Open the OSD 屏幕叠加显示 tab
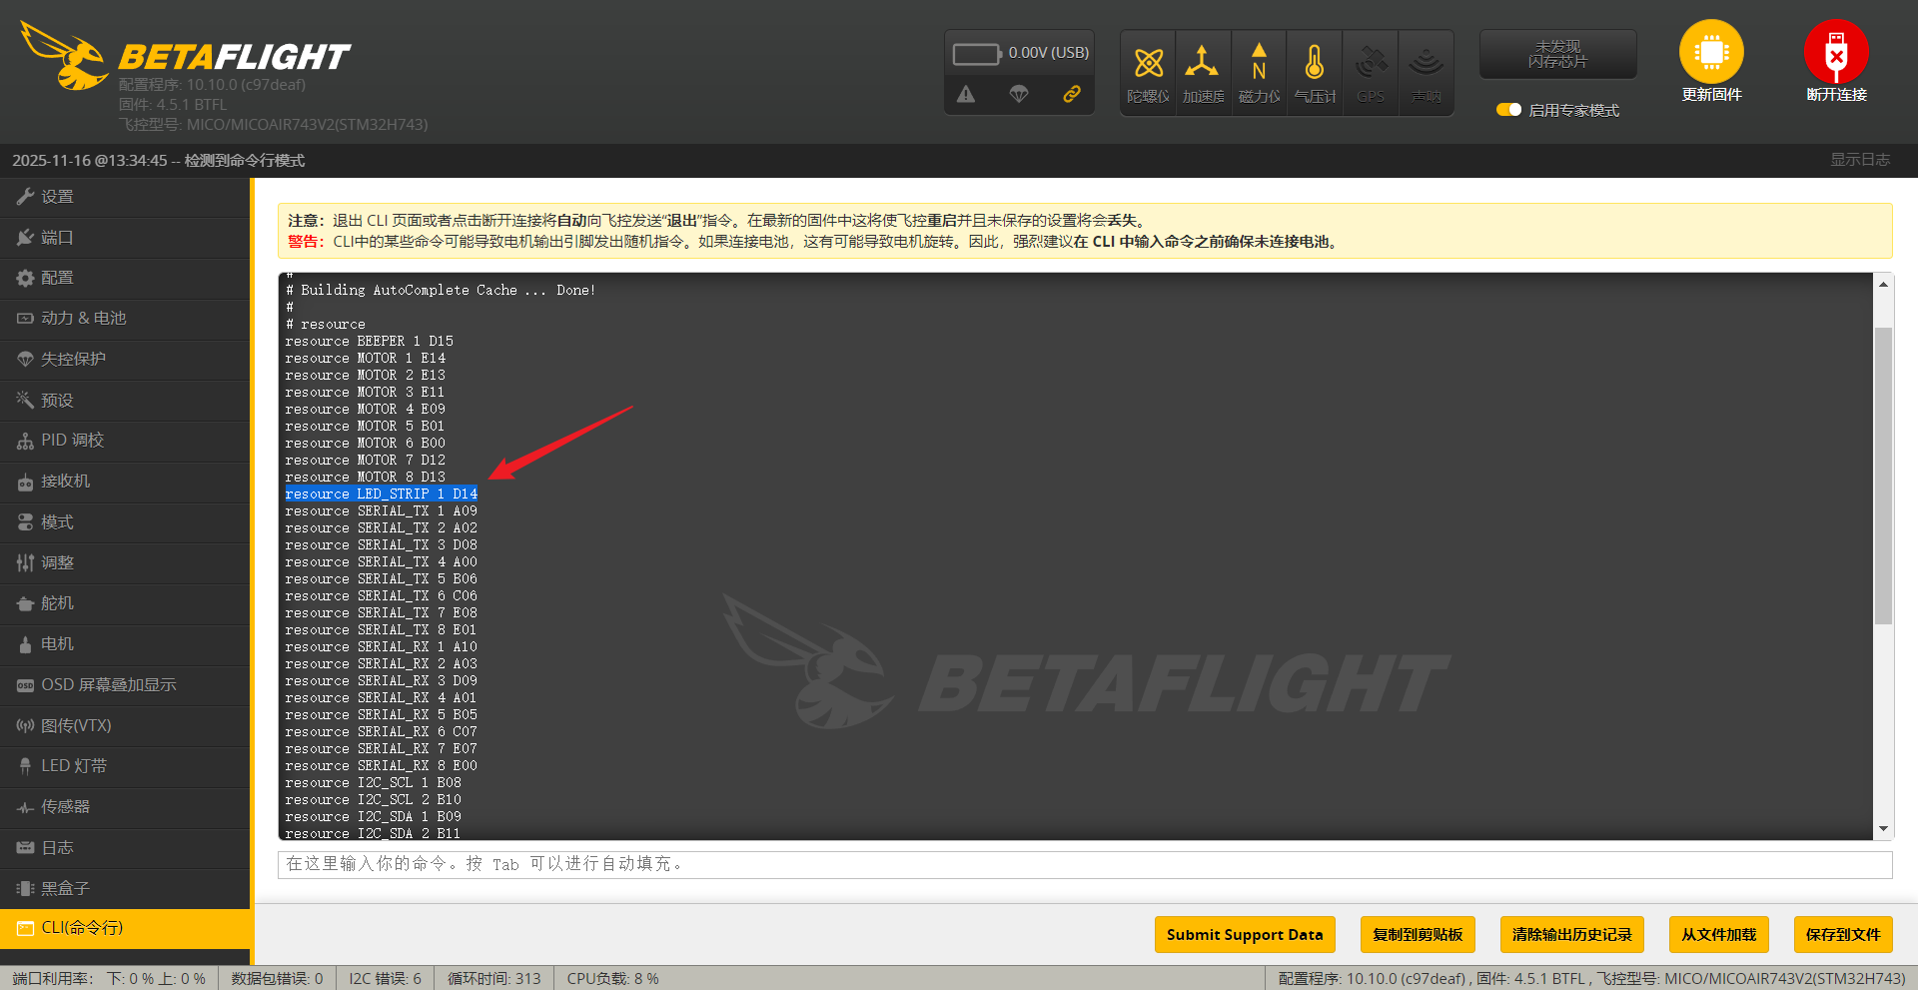The width and height of the screenshot is (1918, 990). pos(108,685)
